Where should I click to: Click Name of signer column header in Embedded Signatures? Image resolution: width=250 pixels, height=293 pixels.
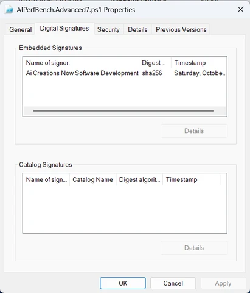pyautogui.click(x=81, y=63)
